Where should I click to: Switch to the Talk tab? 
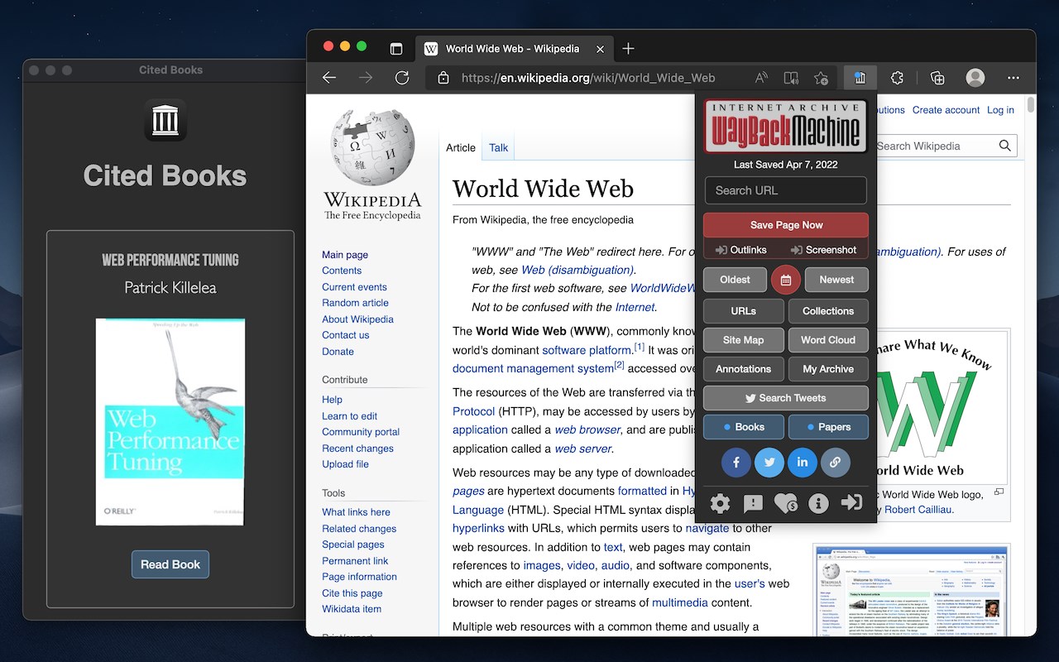tap(499, 147)
